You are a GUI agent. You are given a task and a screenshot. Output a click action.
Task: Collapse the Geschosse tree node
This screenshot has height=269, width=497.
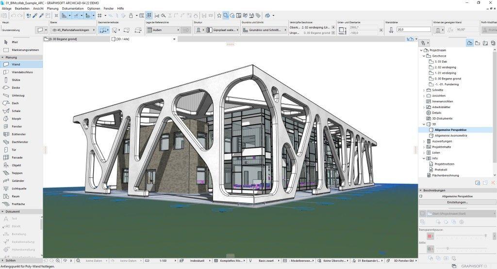424,56
